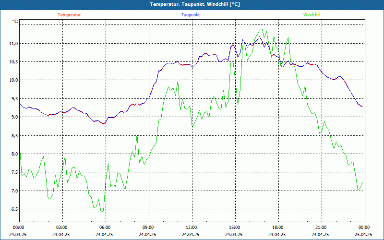Click the '12:00' time label
The width and height of the screenshot is (384, 240).
click(x=191, y=228)
